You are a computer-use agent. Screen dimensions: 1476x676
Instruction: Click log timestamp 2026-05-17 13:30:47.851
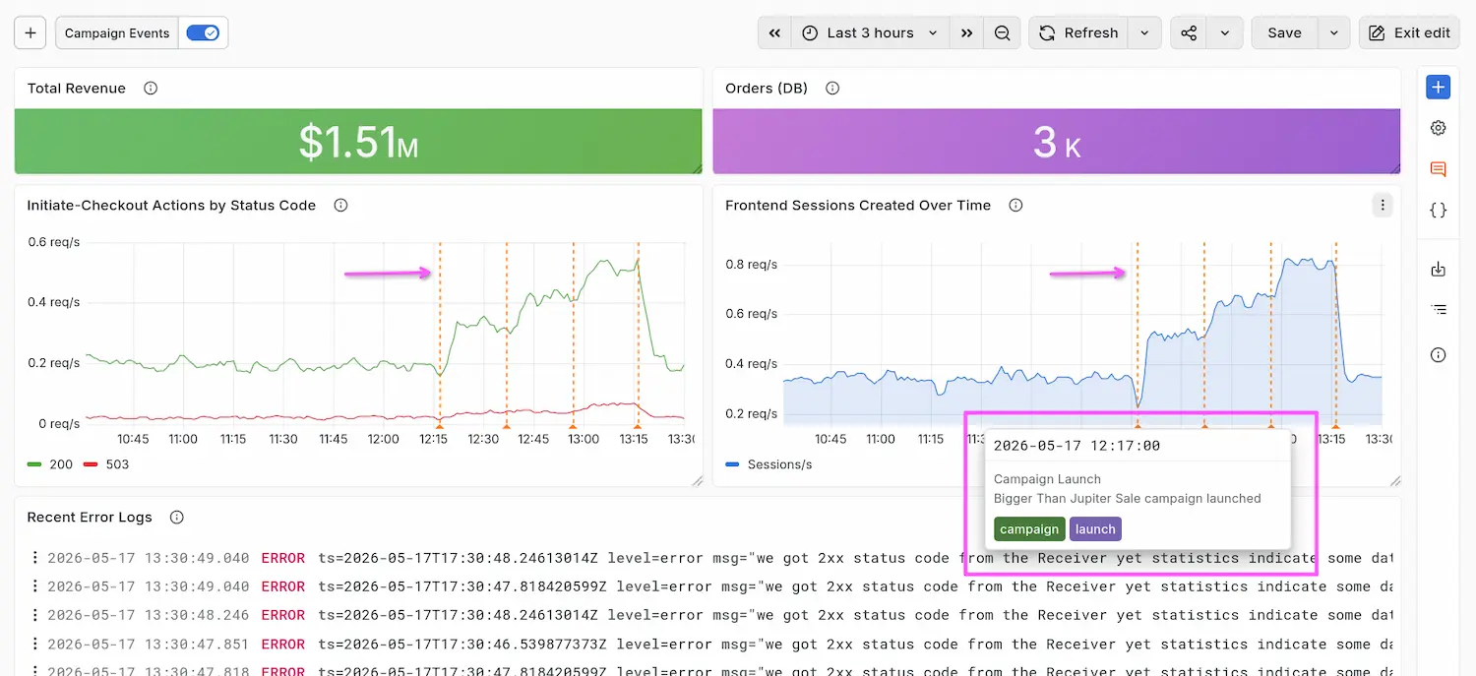pos(149,644)
